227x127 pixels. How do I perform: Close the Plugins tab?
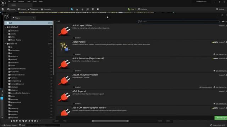pyautogui.click(x=34, y=18)
